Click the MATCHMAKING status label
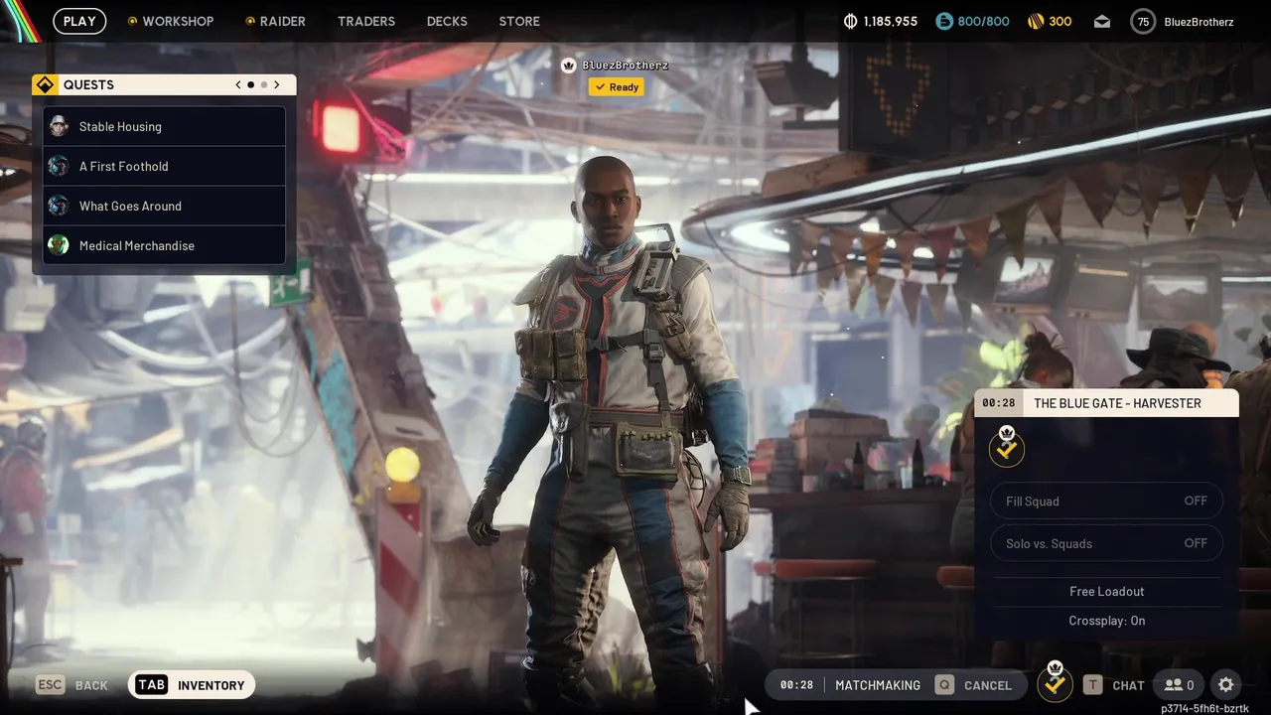1271x715 pixels. 878,685
